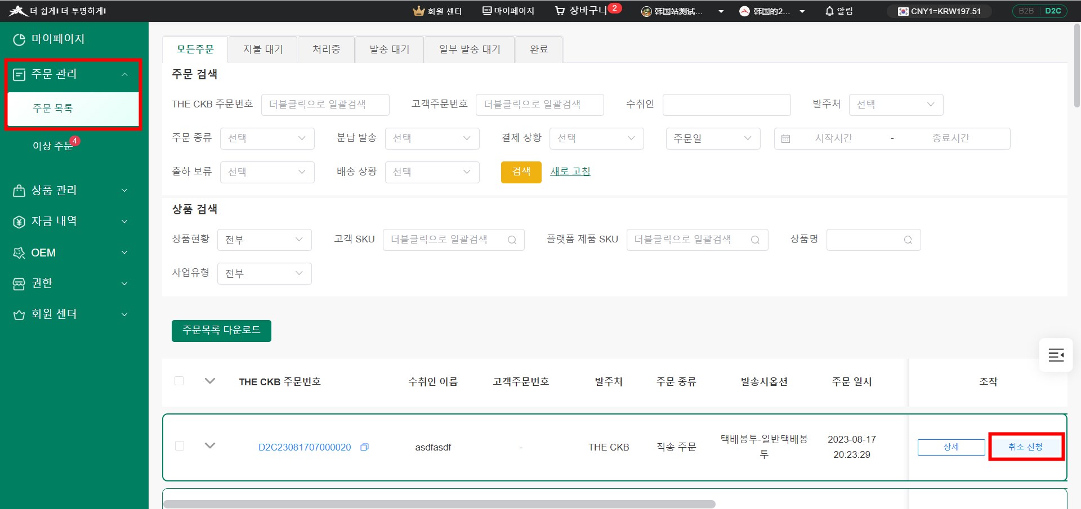Expand the 권한 sidebar section
1081x509 pixels.
[125, 283]
